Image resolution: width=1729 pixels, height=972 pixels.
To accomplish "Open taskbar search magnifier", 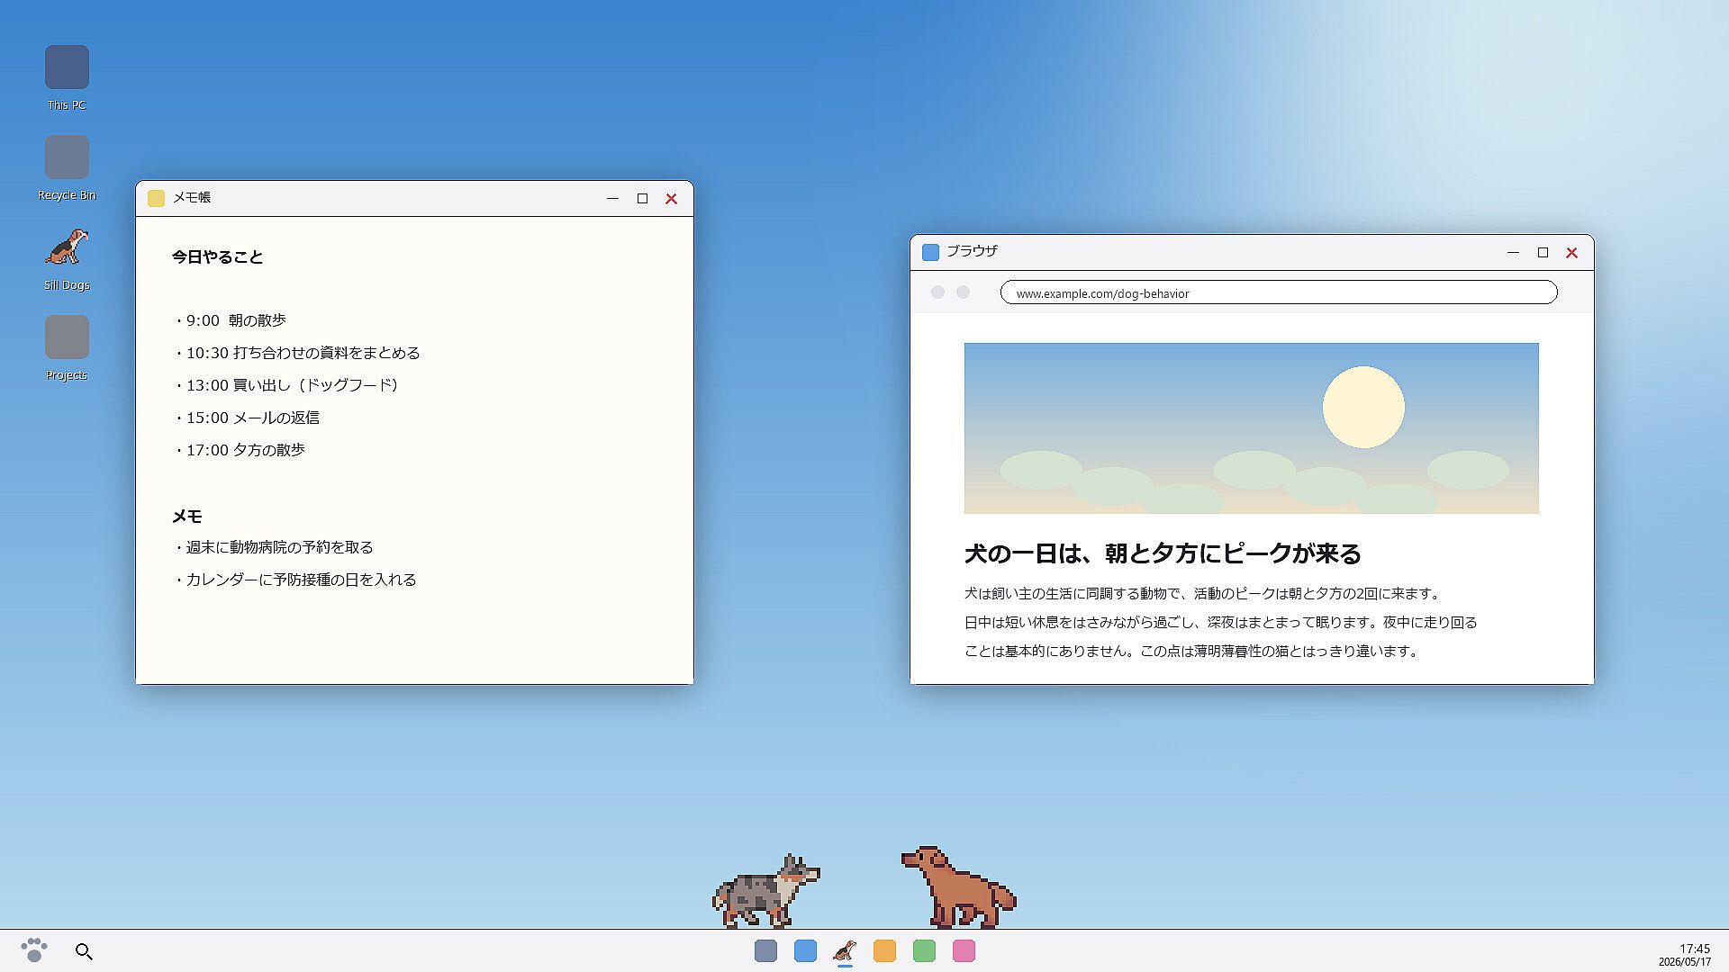I will [84, 951].
